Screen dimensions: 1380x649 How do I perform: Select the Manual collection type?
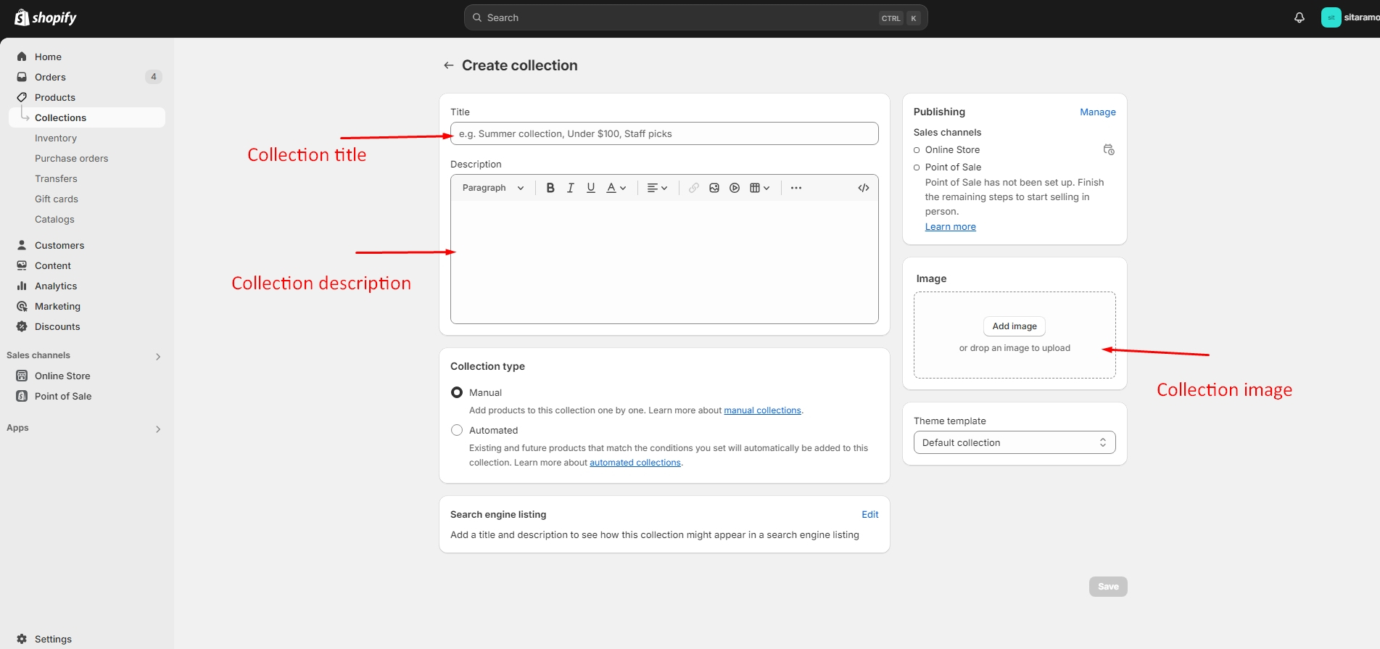tap(457, 392)
